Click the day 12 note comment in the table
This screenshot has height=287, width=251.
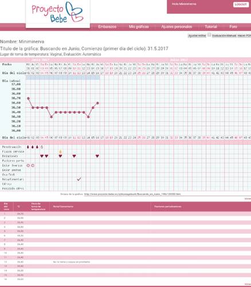[x=72, y=262]
